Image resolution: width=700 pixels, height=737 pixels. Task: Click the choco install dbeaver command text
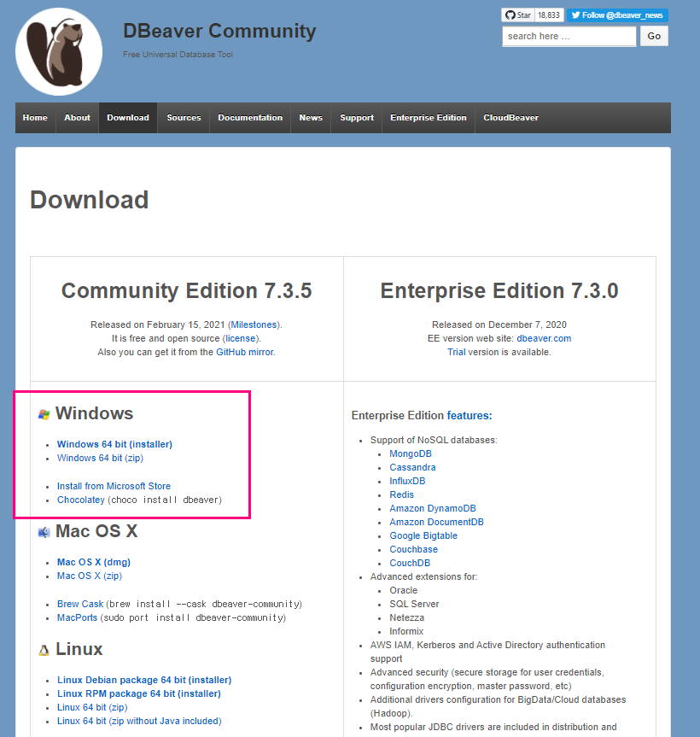(x=165, y=500)
